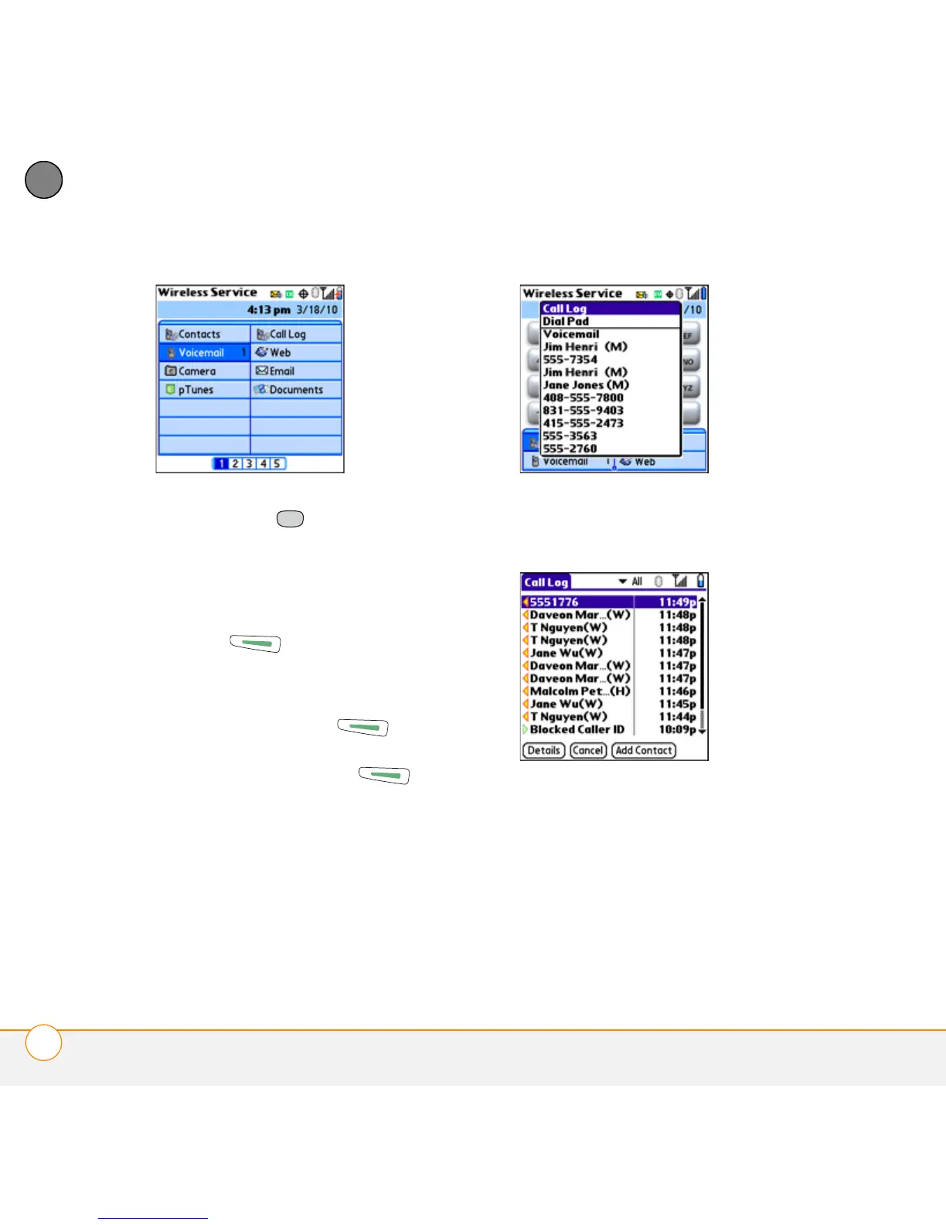Select the Daveon Mar...(W) call at 11:48p
946x1225 pixels.
click(x=609, y=615)
